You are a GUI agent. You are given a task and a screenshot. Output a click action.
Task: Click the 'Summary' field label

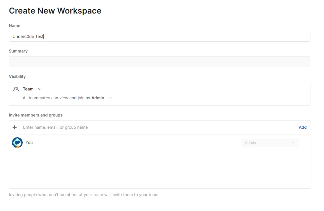(18, 51)
